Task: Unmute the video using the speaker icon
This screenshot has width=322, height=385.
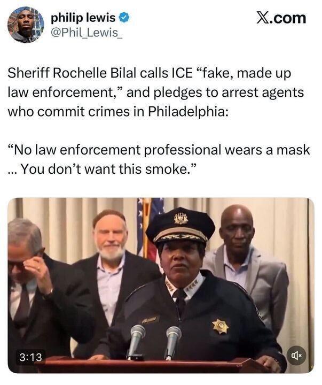Action: pos(296,355)
